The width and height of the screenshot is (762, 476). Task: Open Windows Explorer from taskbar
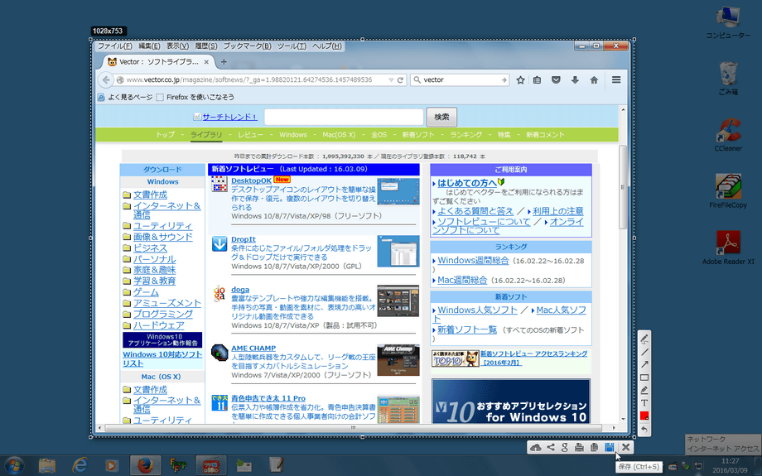(47, 466)
